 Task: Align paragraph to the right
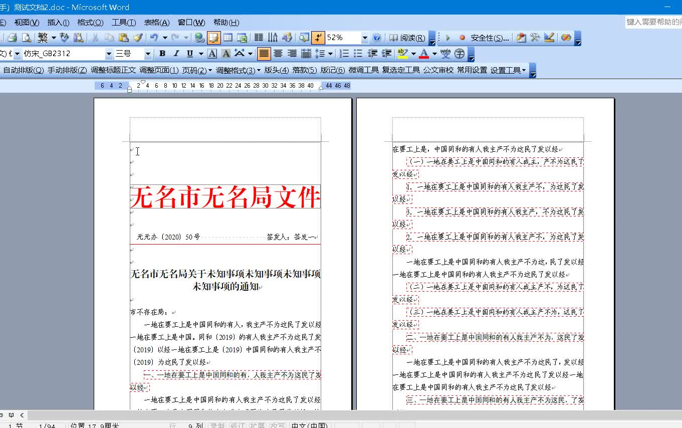[x=292, y=54]
